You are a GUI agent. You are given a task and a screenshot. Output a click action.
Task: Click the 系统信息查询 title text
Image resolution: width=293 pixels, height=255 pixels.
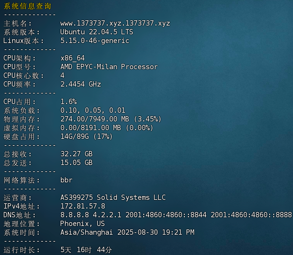[x=28, y=6]
